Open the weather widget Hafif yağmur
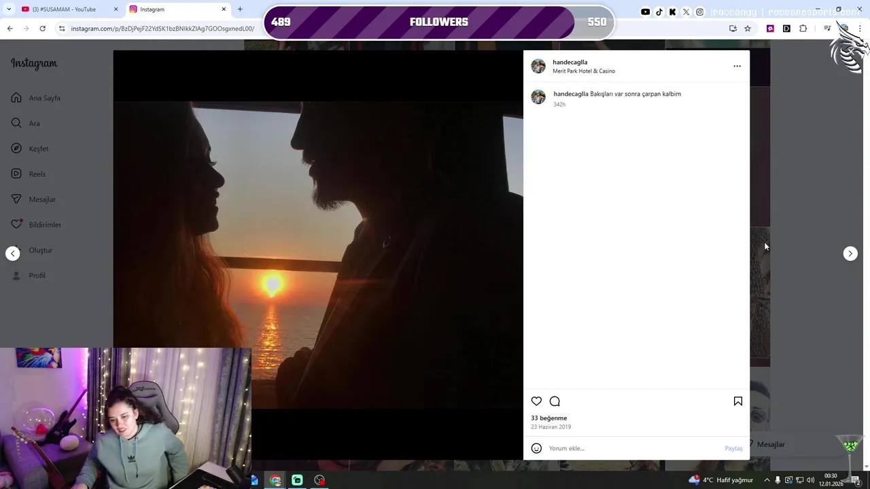The width and height of the screenshot is (870, 489). pyautogui.click(x=720, y=480)
